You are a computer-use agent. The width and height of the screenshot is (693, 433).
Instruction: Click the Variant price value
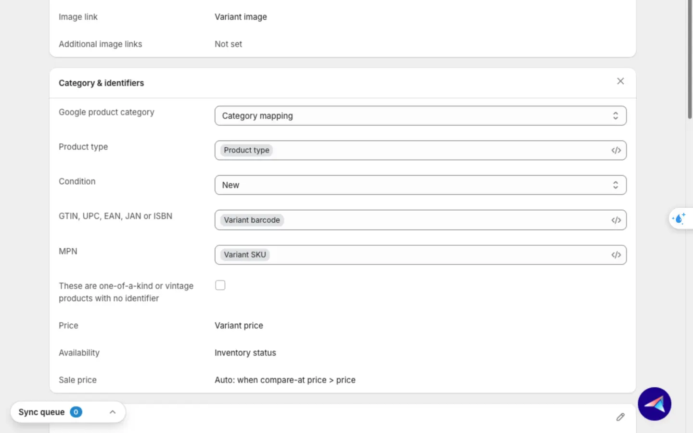pos(239,326)
